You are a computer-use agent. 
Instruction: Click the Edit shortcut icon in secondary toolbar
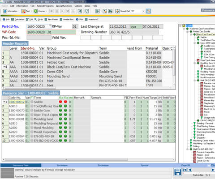(x=27, y=19)
